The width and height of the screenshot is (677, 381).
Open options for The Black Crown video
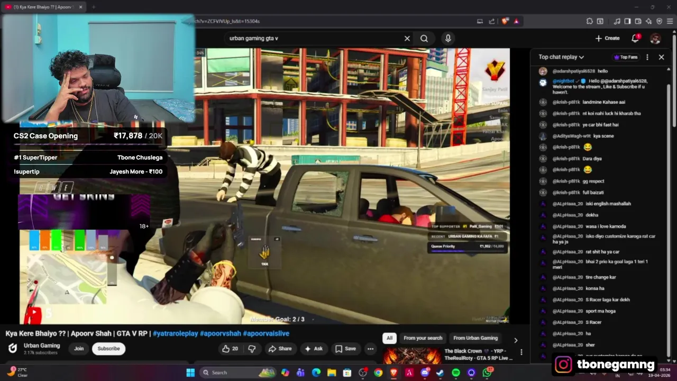coord(522,352)
